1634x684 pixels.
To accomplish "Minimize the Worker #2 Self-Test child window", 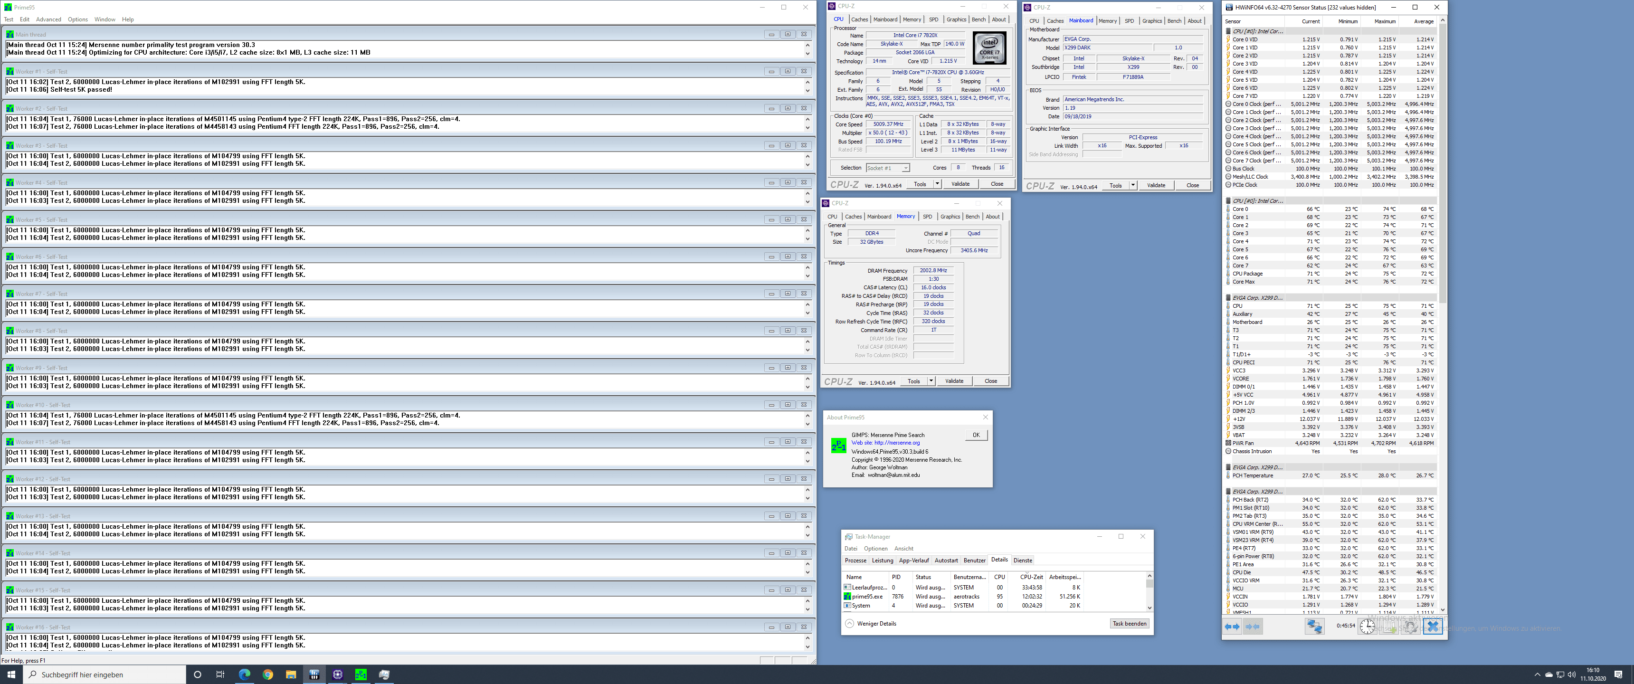I will pyautogui.click(x=771, y=108).
